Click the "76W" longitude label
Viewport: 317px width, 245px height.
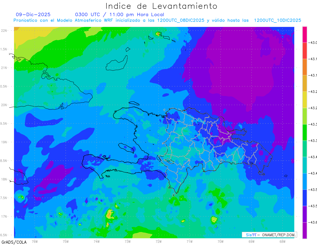point(35,241)
